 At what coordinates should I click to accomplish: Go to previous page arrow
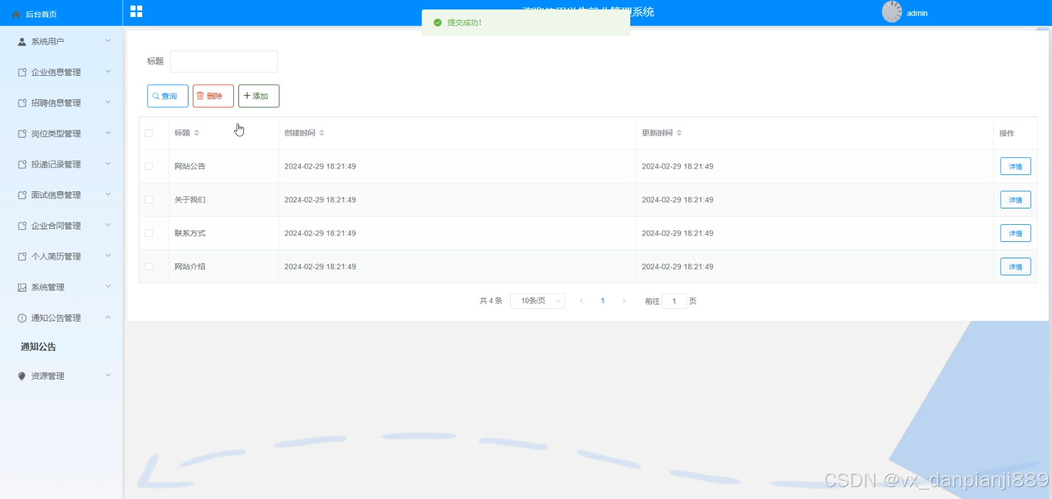[581, 301]
